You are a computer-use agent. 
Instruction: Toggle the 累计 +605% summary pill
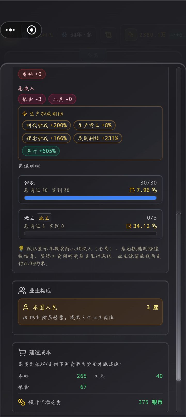(x=41, y=151)
